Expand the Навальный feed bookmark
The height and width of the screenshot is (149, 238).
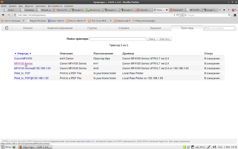(122, 21)
